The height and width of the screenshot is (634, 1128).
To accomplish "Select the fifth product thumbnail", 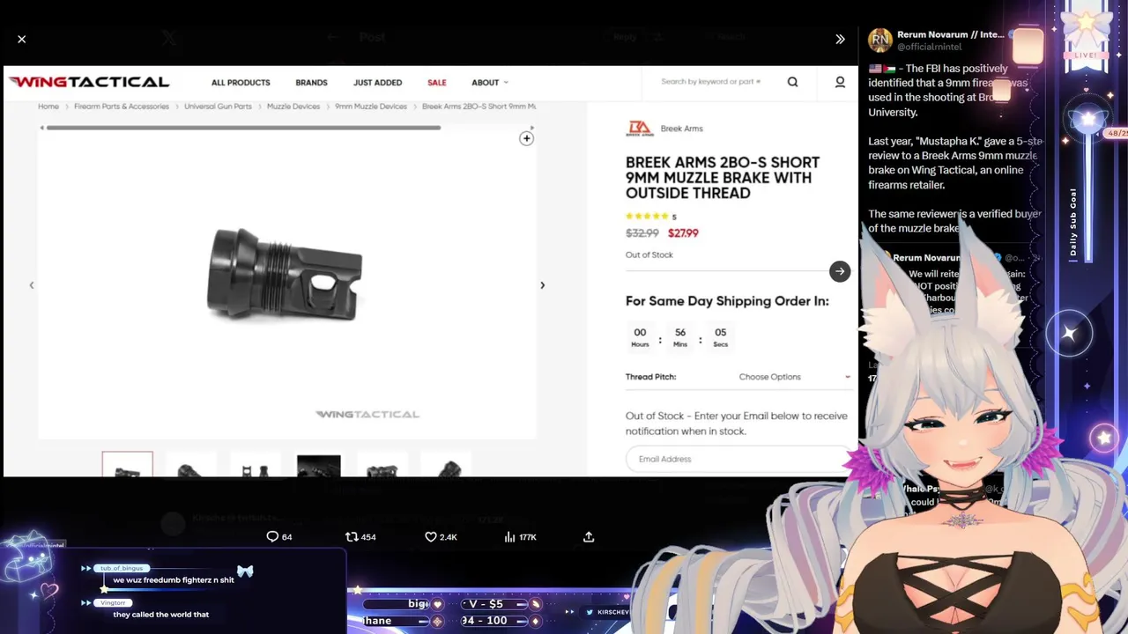I will click(x=382, y=465).
